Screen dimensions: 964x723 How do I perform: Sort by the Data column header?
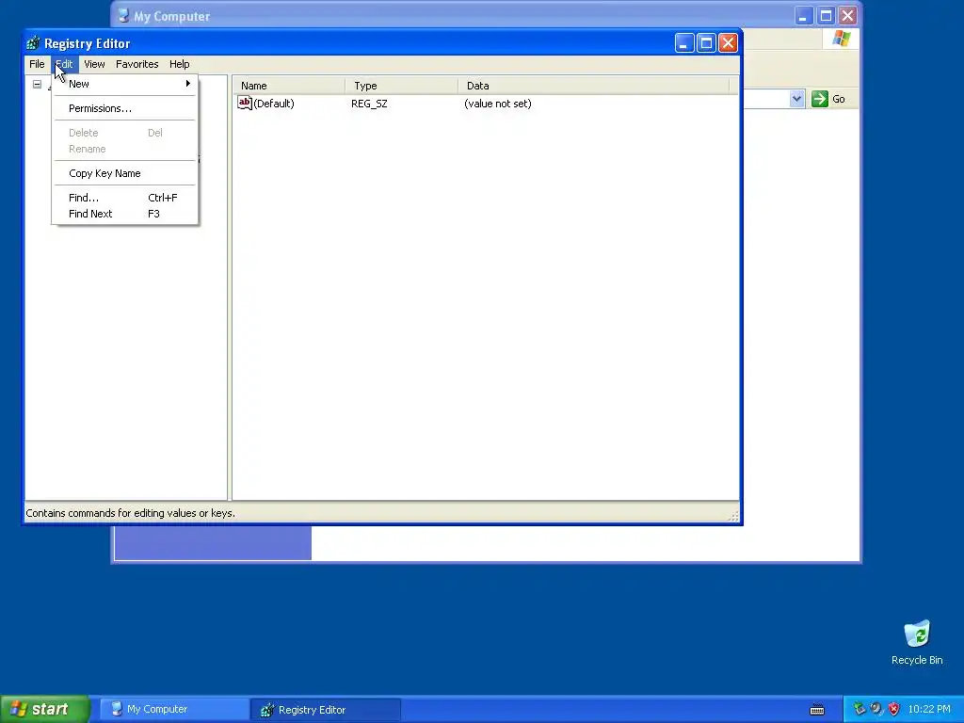[x=594, y=86]
